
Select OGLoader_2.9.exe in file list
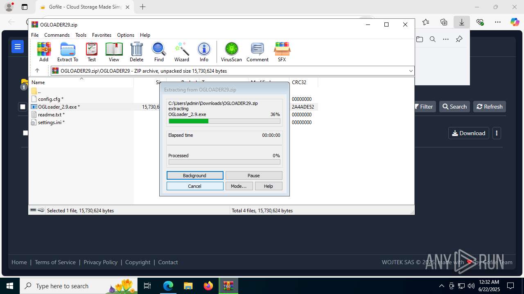pyautogui.click(x=59, y=107)
